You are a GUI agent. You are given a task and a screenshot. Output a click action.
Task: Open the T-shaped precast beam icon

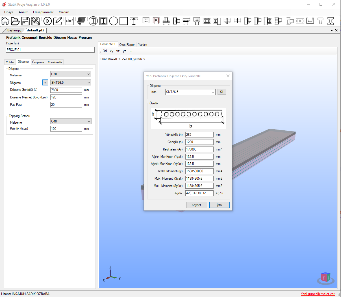tap(320, 21)
